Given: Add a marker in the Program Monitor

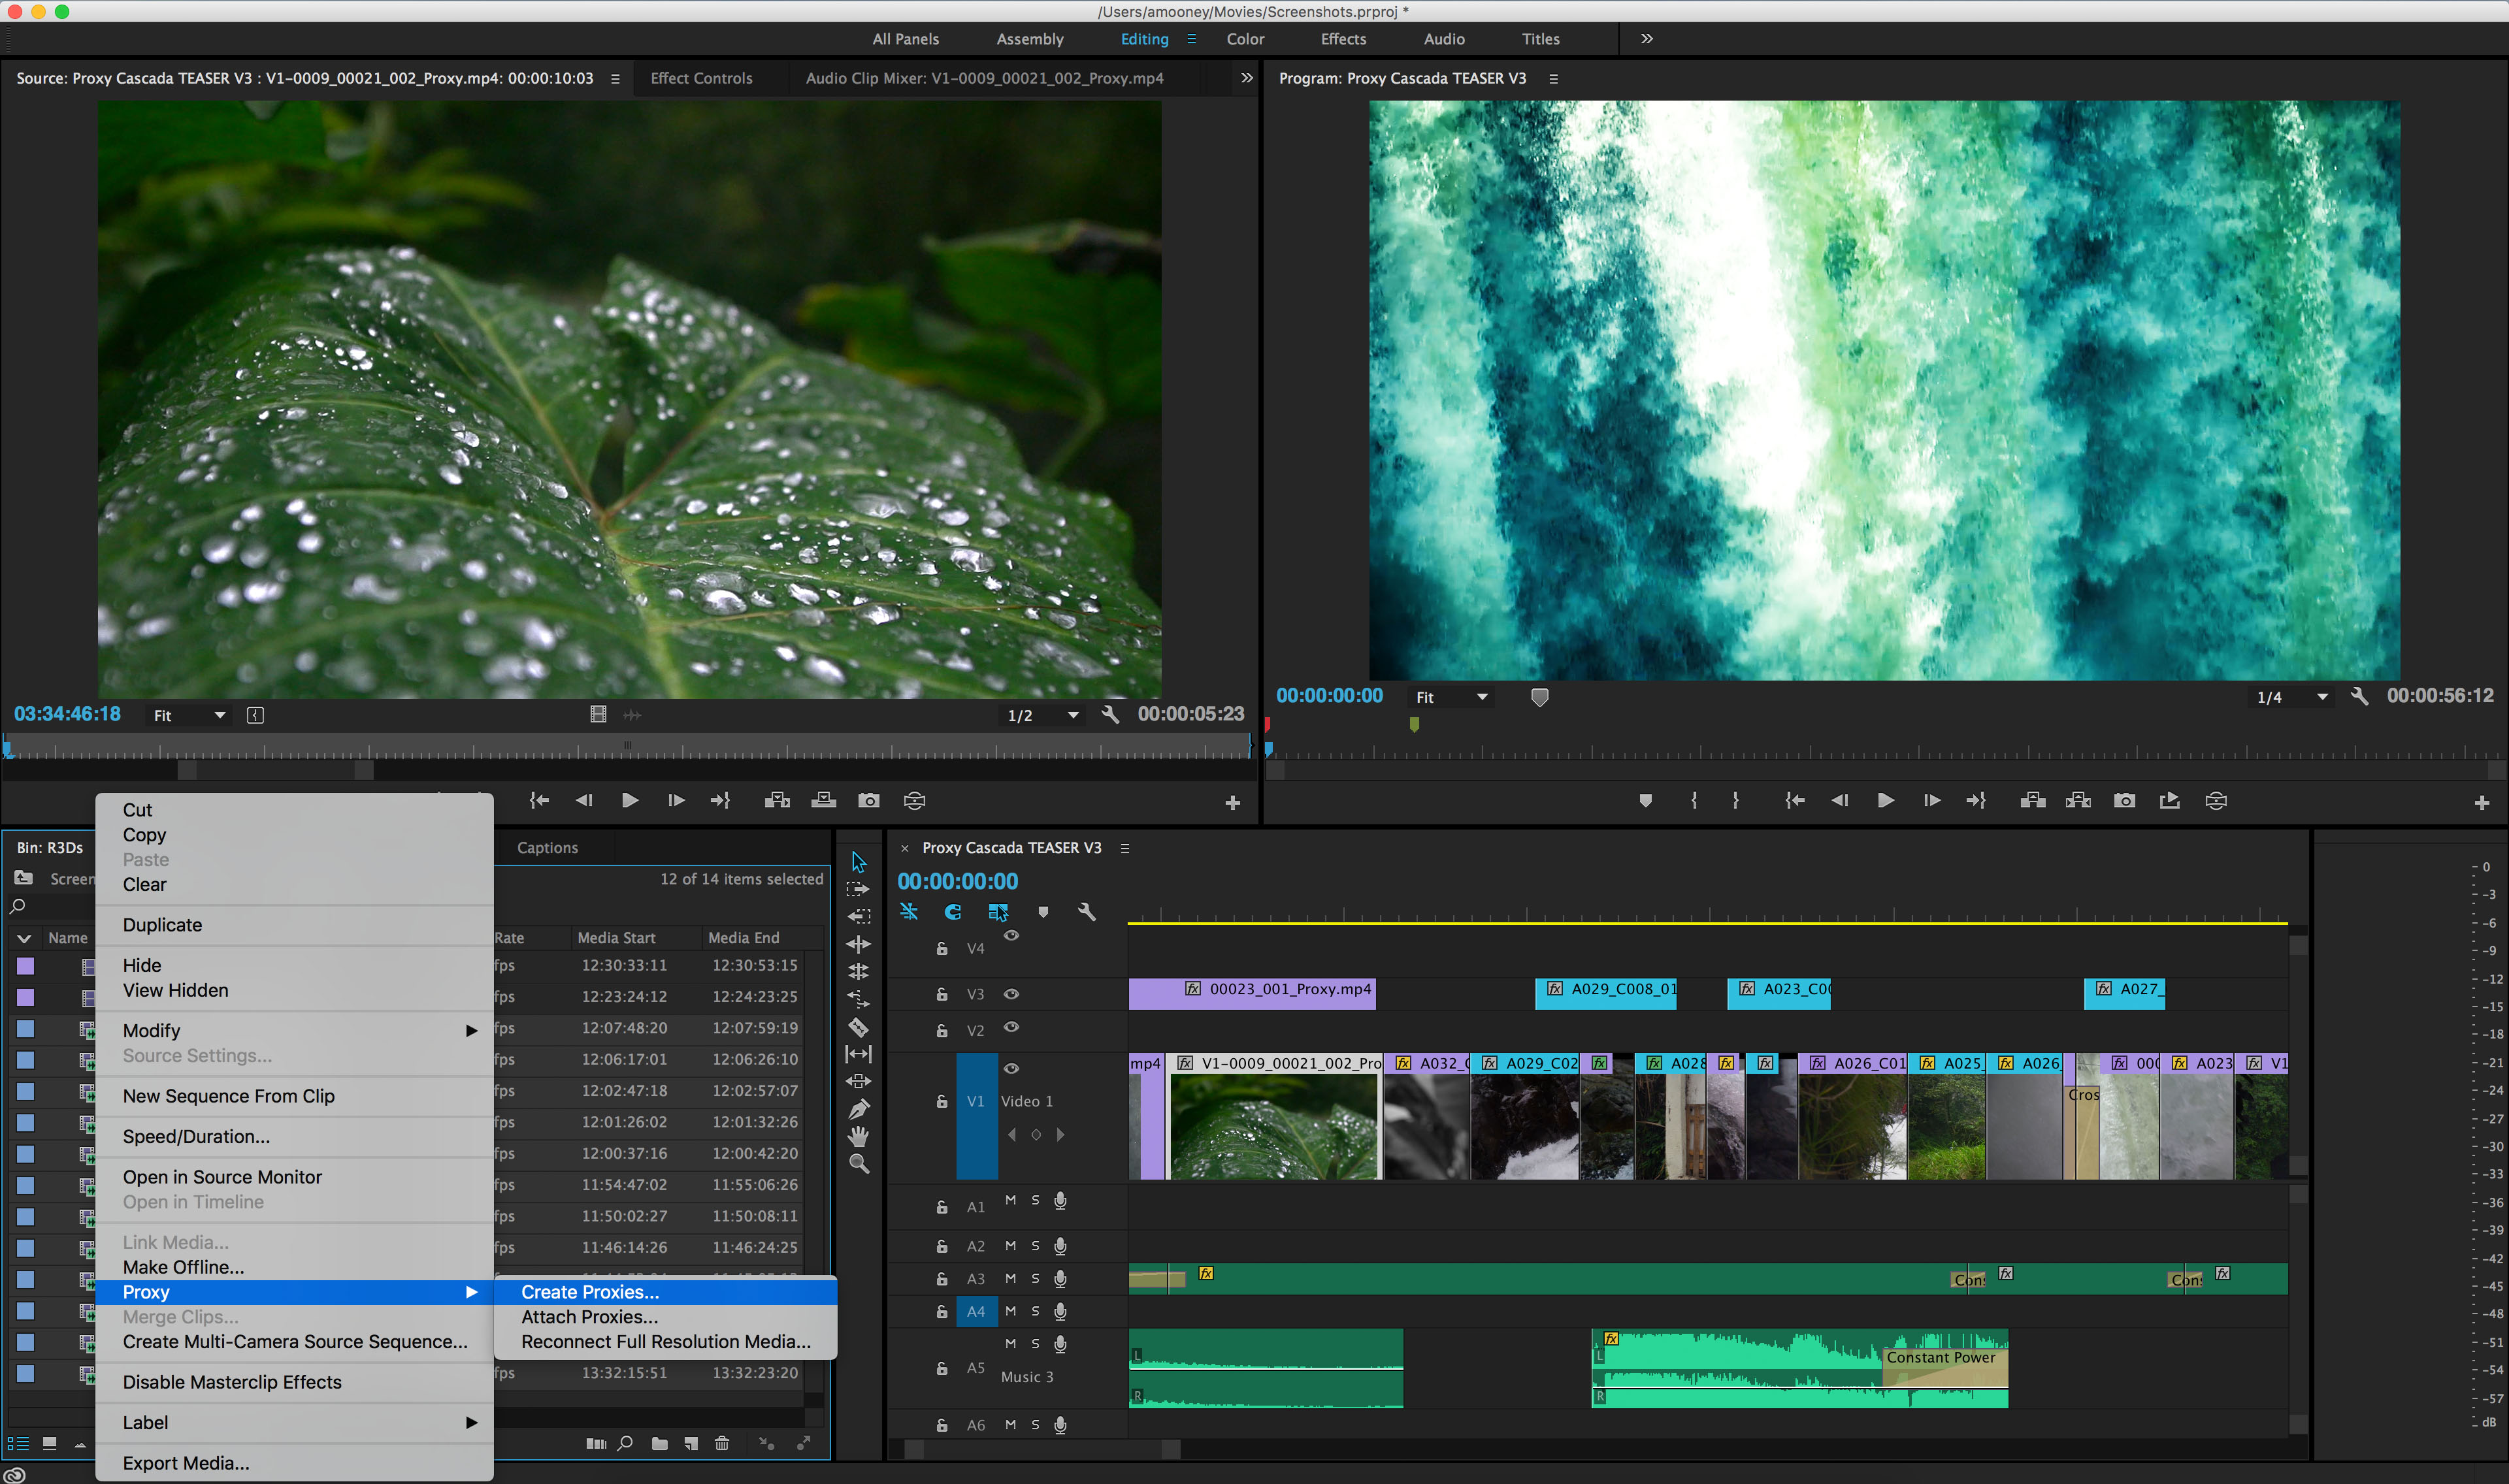Looking at the screenshot, I should coord(1645,800).
